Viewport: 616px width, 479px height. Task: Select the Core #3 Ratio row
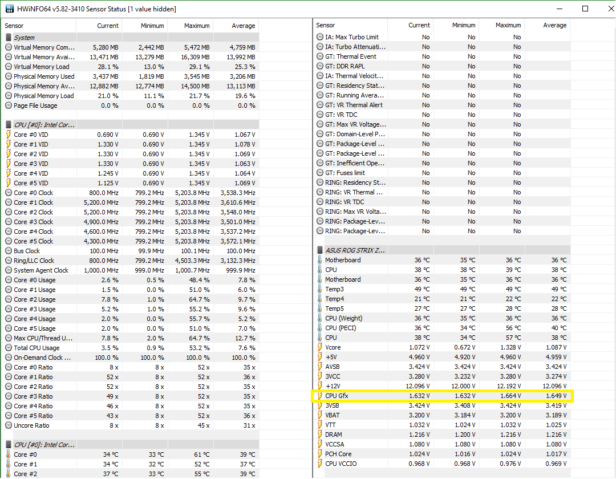click(x=131, y=396)
